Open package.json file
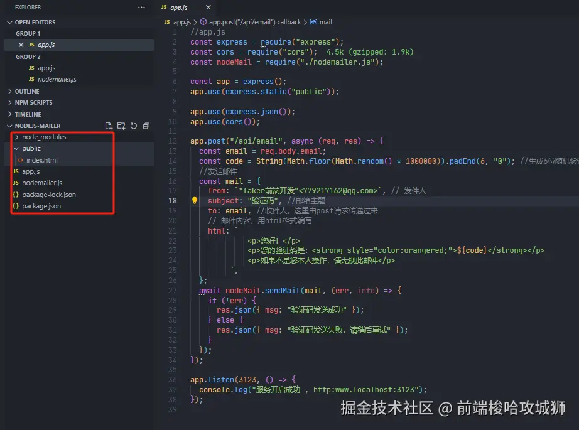The width and height of the screenshot is (579, 430). [41, 206]
